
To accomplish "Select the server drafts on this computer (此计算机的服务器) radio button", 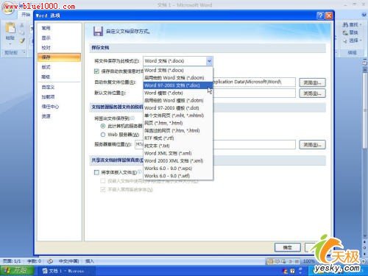I will (103, 126).
